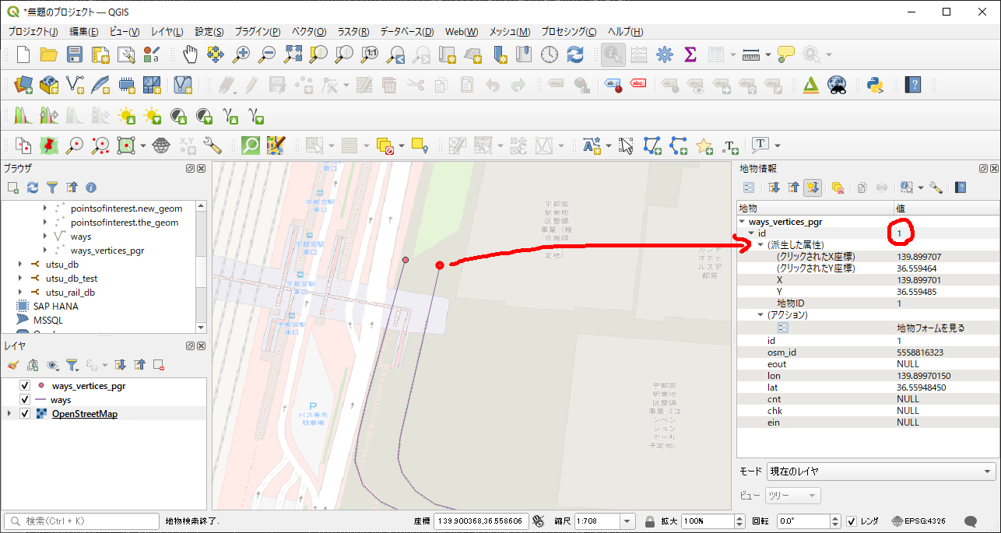
Task: Select the Pan Map hand tool
Action: 190,54
